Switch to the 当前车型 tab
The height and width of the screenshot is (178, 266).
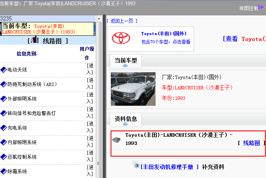click(x=126, y=61)
